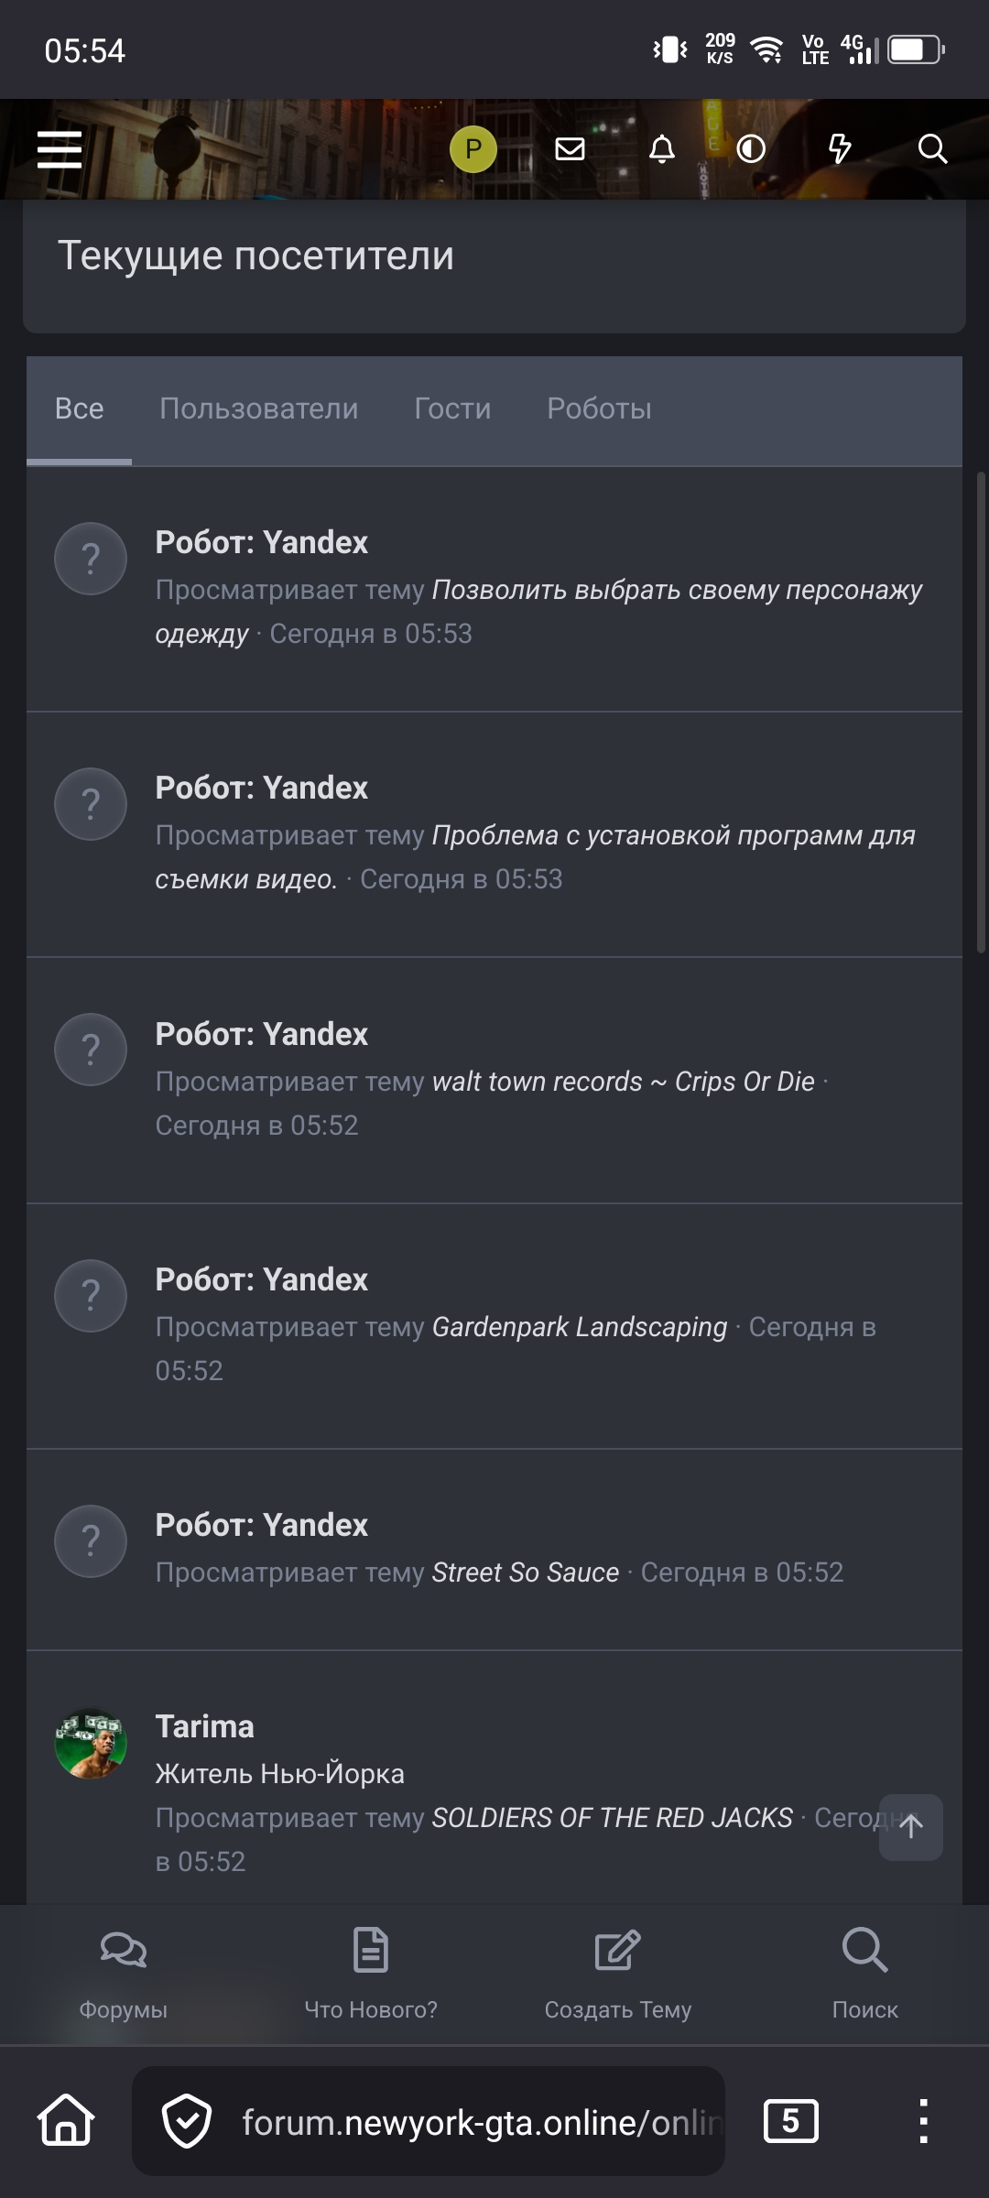Switch to the Роботы tab
The width and height of the screenshot is (989, 2198).
(599, 408)
